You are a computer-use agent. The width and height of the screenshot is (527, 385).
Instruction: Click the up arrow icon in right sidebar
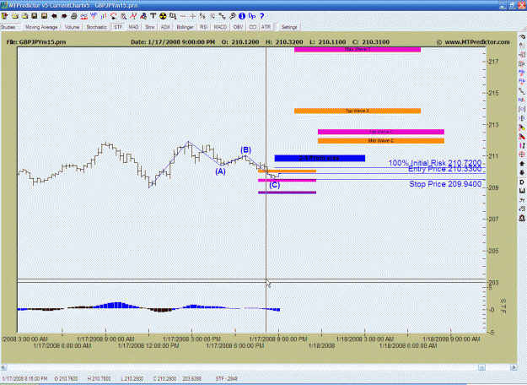coord(522,164)
